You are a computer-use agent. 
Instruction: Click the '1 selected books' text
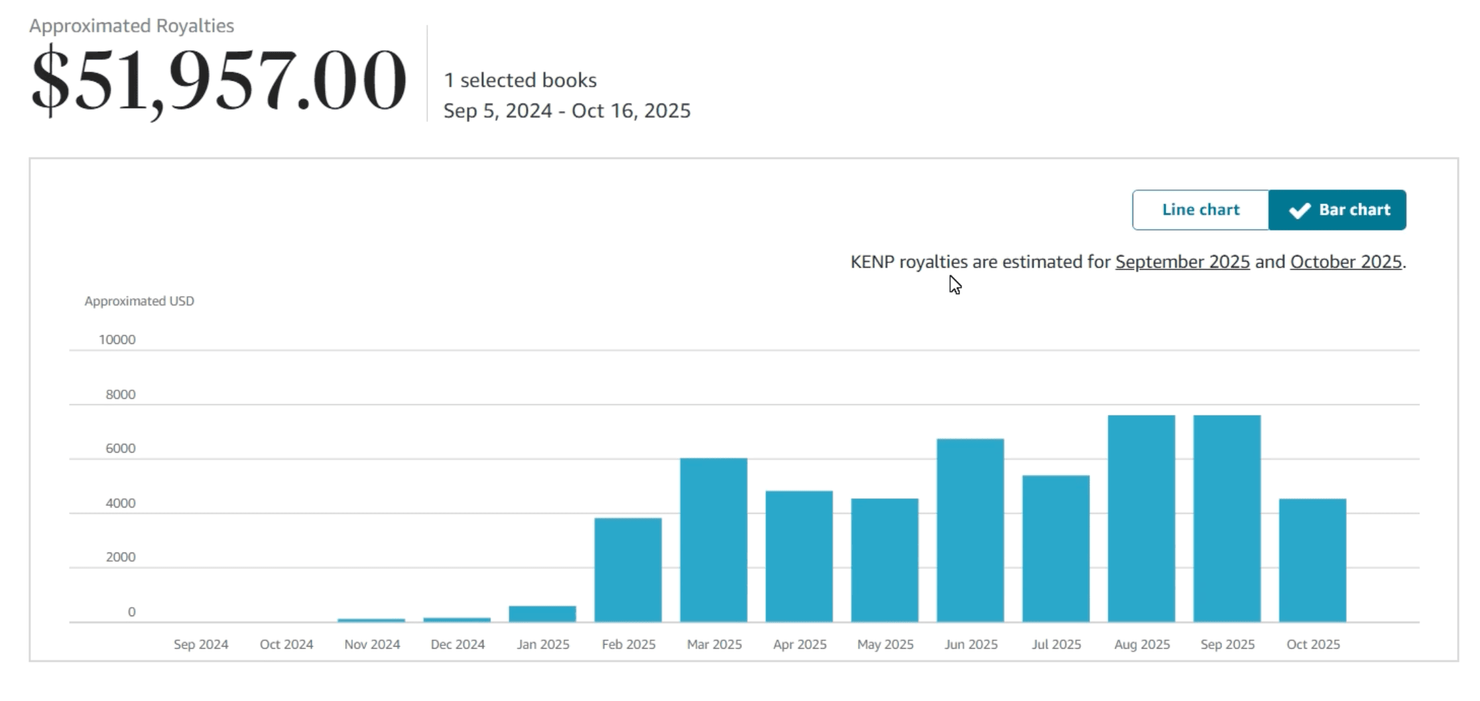[520, 80]
